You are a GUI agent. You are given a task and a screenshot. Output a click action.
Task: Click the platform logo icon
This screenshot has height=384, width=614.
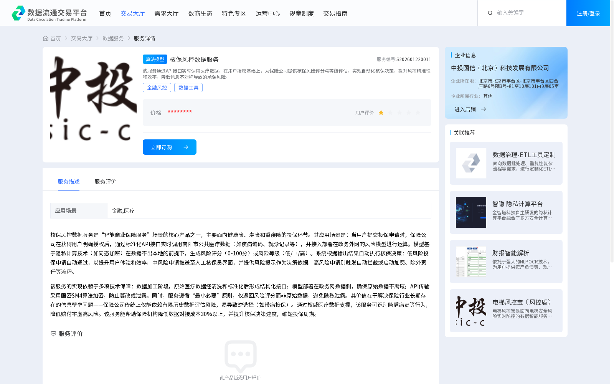click(x=18, y=13)
